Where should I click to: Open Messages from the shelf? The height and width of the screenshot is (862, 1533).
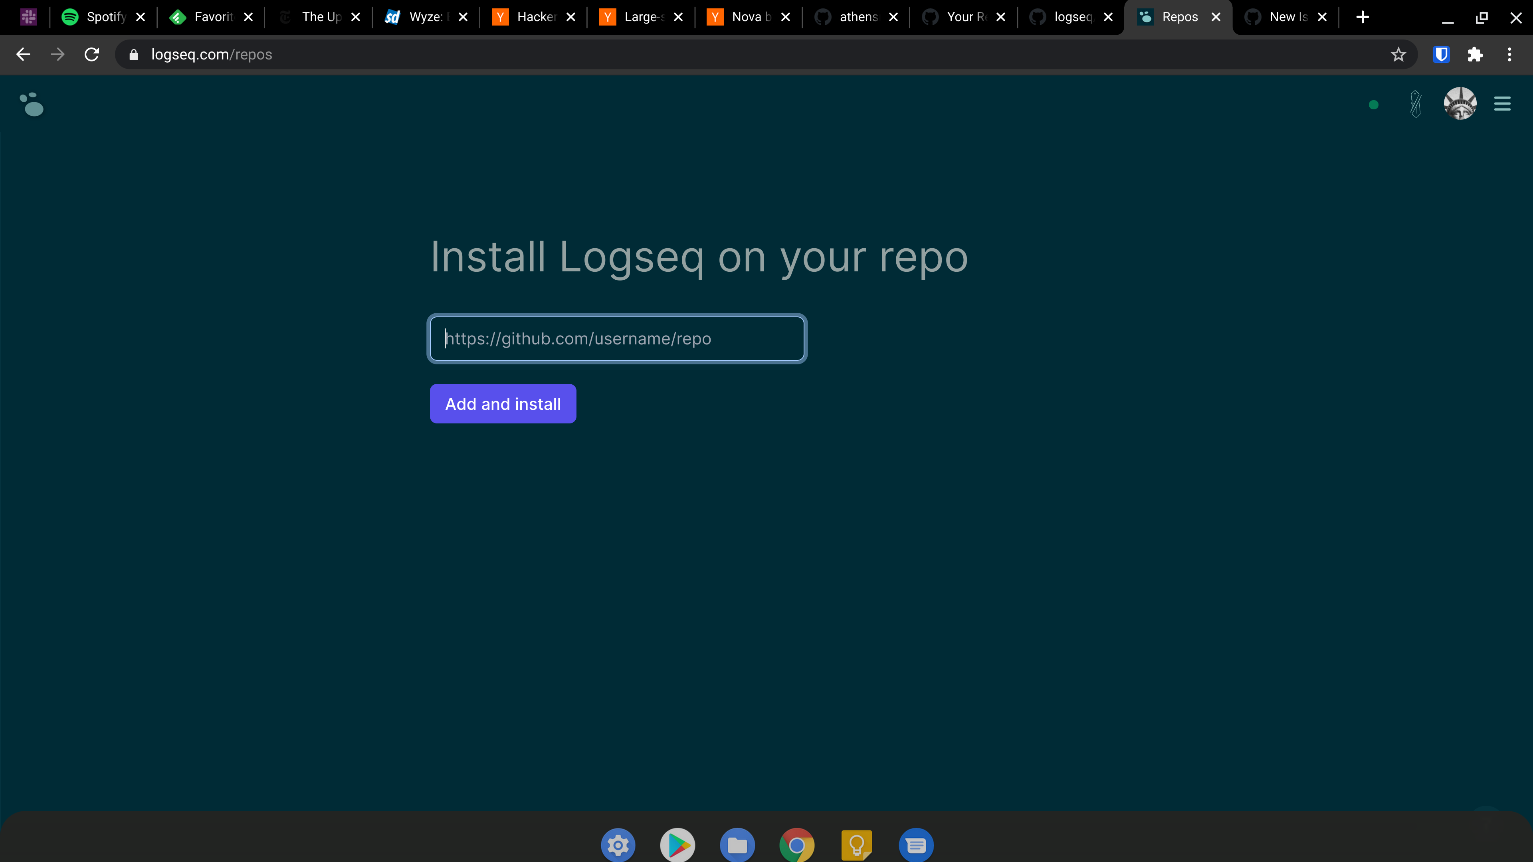916,844
